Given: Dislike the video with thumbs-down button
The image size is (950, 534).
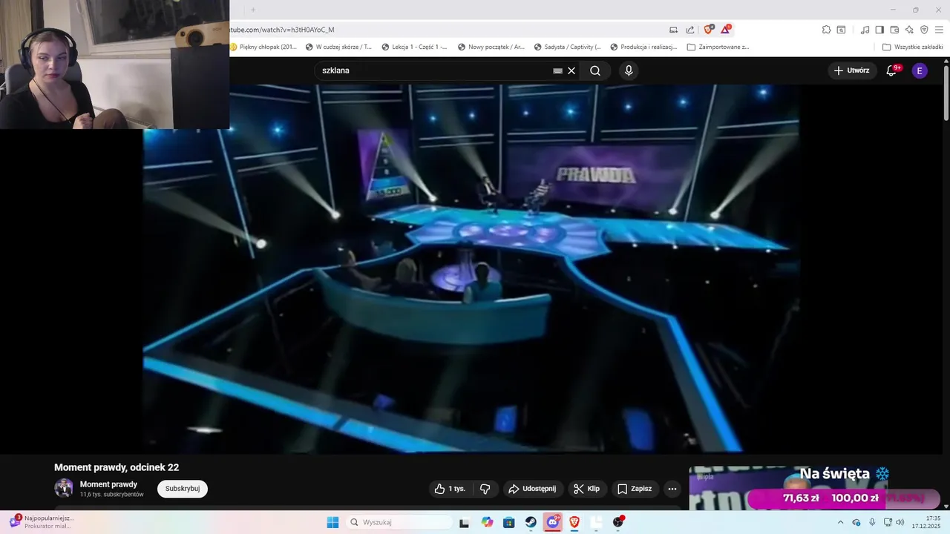Looking at the screenshot, I should click(x=485, y=489).
